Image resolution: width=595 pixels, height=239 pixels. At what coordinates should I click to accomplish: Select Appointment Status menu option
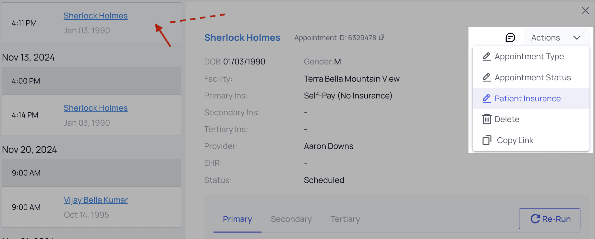533,77
